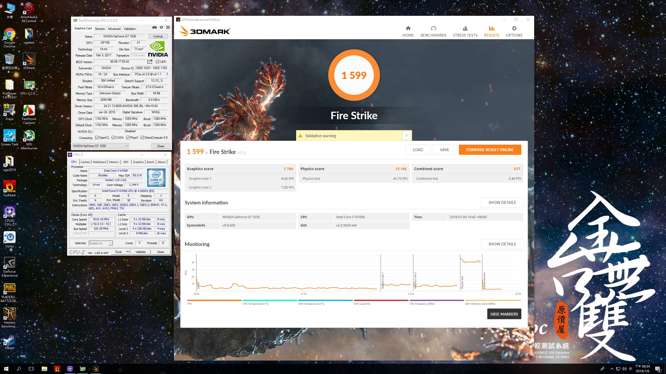Show details for Monitoring
Screen dimensions: 666x374
pyautogui.click(x=502, y=244)
